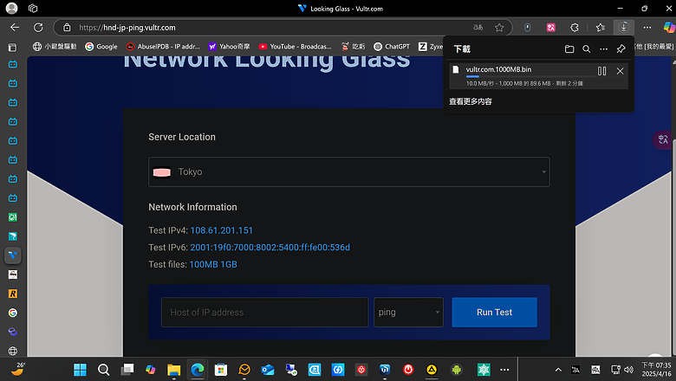Open the volume control in the system tray
The height and width of the screenshot is (381, 676).
pos(628,370)
